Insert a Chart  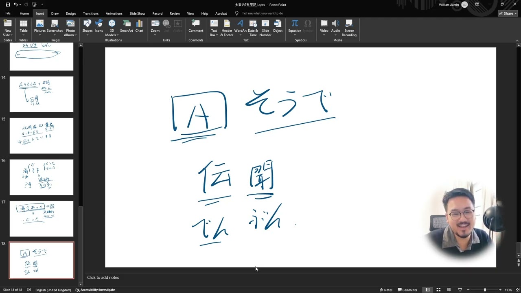tap(139, 26)
